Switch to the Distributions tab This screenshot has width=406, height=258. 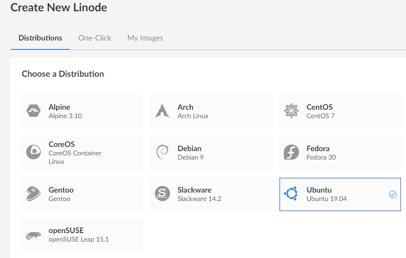point(41,38)
